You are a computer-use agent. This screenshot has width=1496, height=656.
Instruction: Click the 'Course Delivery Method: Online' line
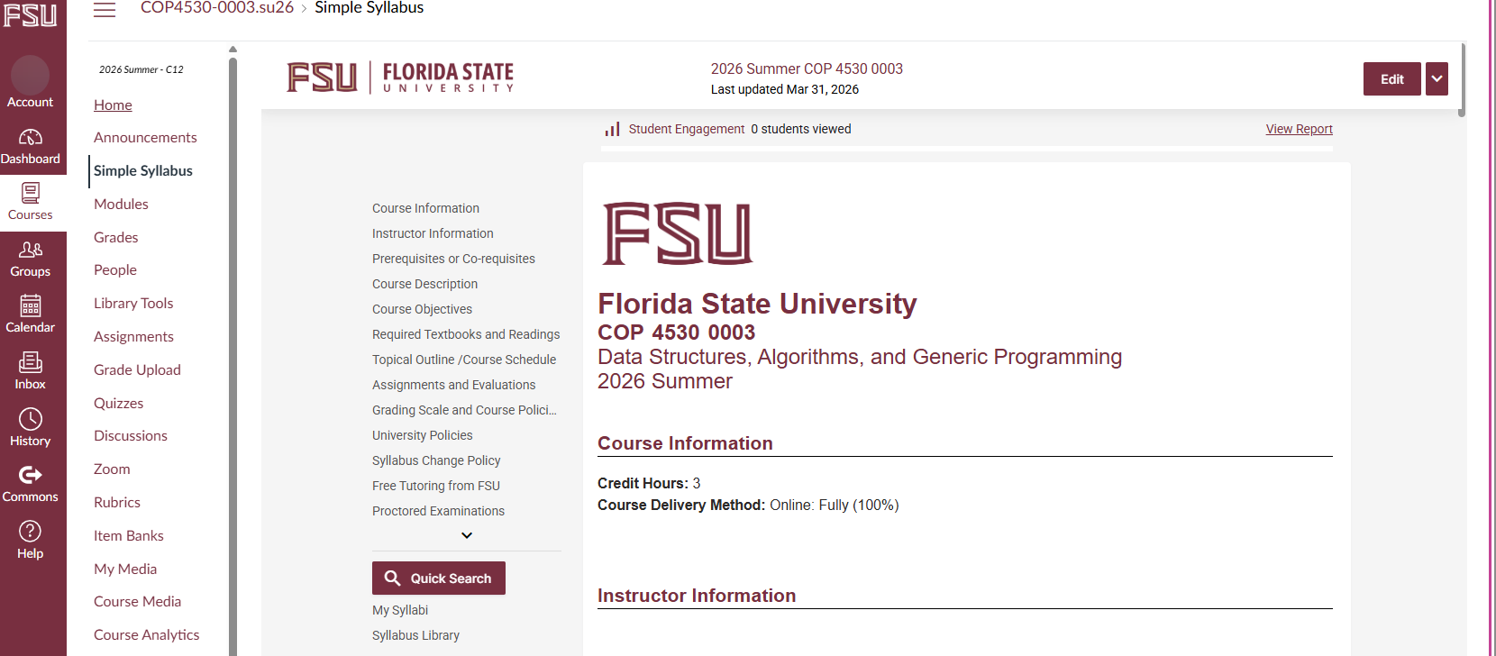pos(748,505)
